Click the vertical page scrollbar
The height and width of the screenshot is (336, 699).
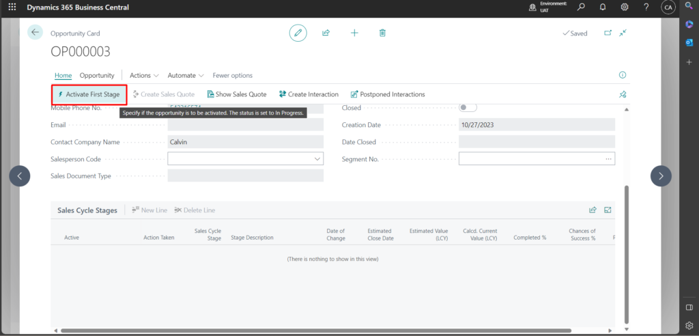(x=627, y=254)
